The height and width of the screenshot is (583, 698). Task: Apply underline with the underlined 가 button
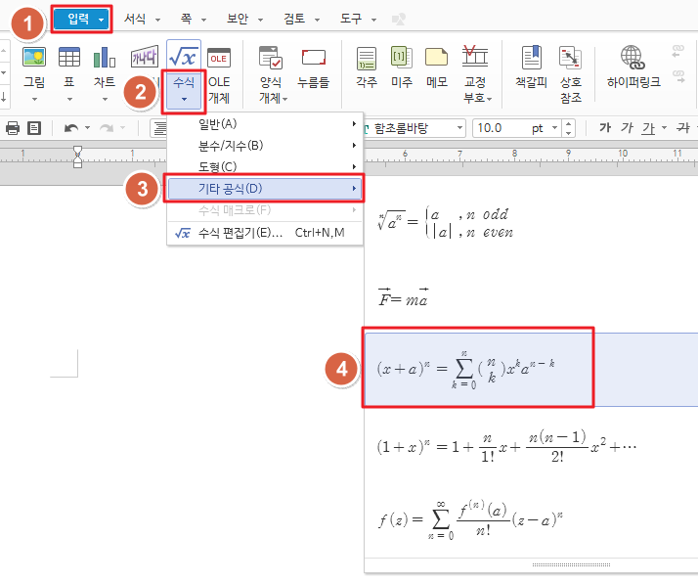click(648, 128)
